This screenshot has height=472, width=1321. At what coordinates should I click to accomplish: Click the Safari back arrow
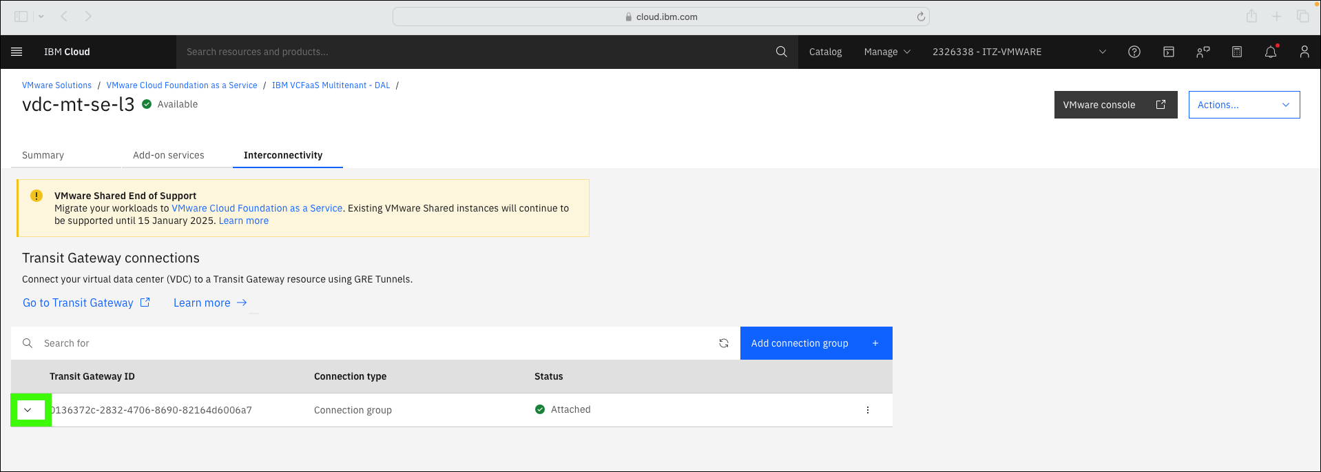point(64,16)
